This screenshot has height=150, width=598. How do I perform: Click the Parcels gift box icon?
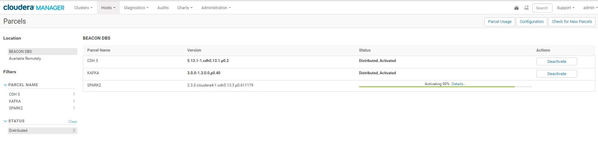click(x=516, y=8)
